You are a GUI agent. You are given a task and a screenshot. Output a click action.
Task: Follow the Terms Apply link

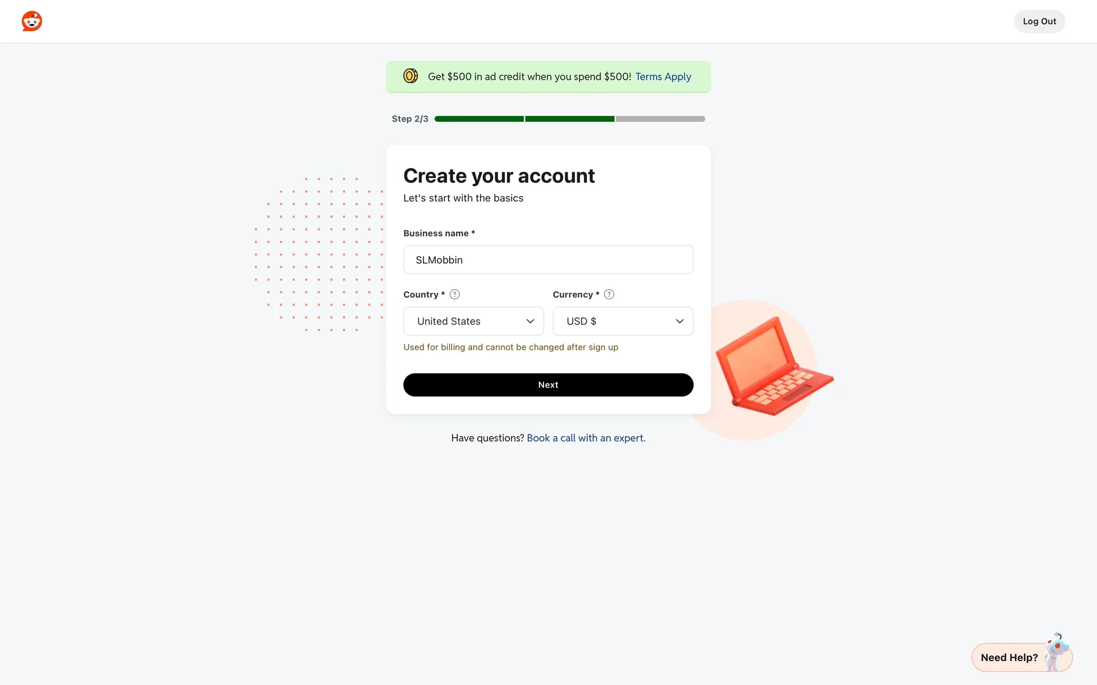[663, 76]
